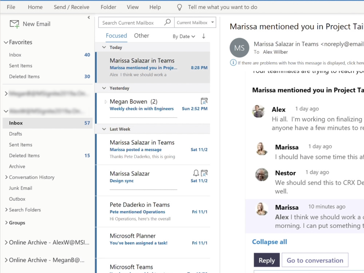The image size is (364, 273).
Task: Expand Search Folders
Action: tap(6, 210)
